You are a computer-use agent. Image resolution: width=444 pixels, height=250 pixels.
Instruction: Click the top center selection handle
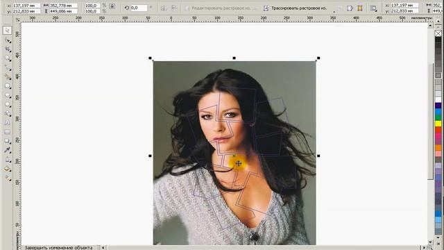click(234, 58)
